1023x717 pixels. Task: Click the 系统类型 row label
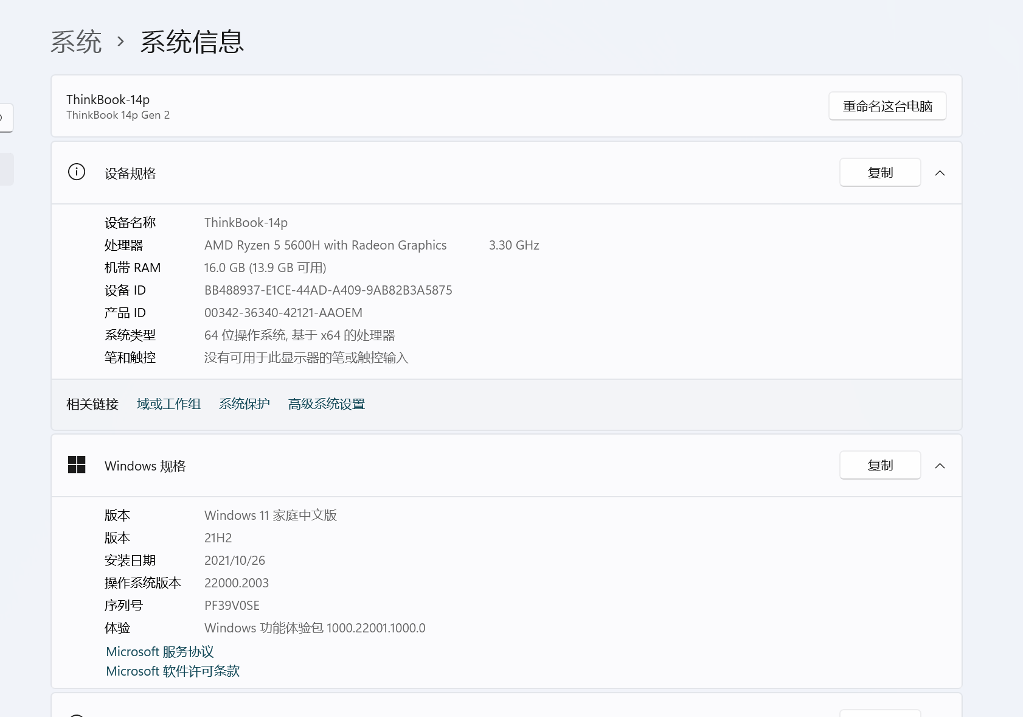[130, 335]
